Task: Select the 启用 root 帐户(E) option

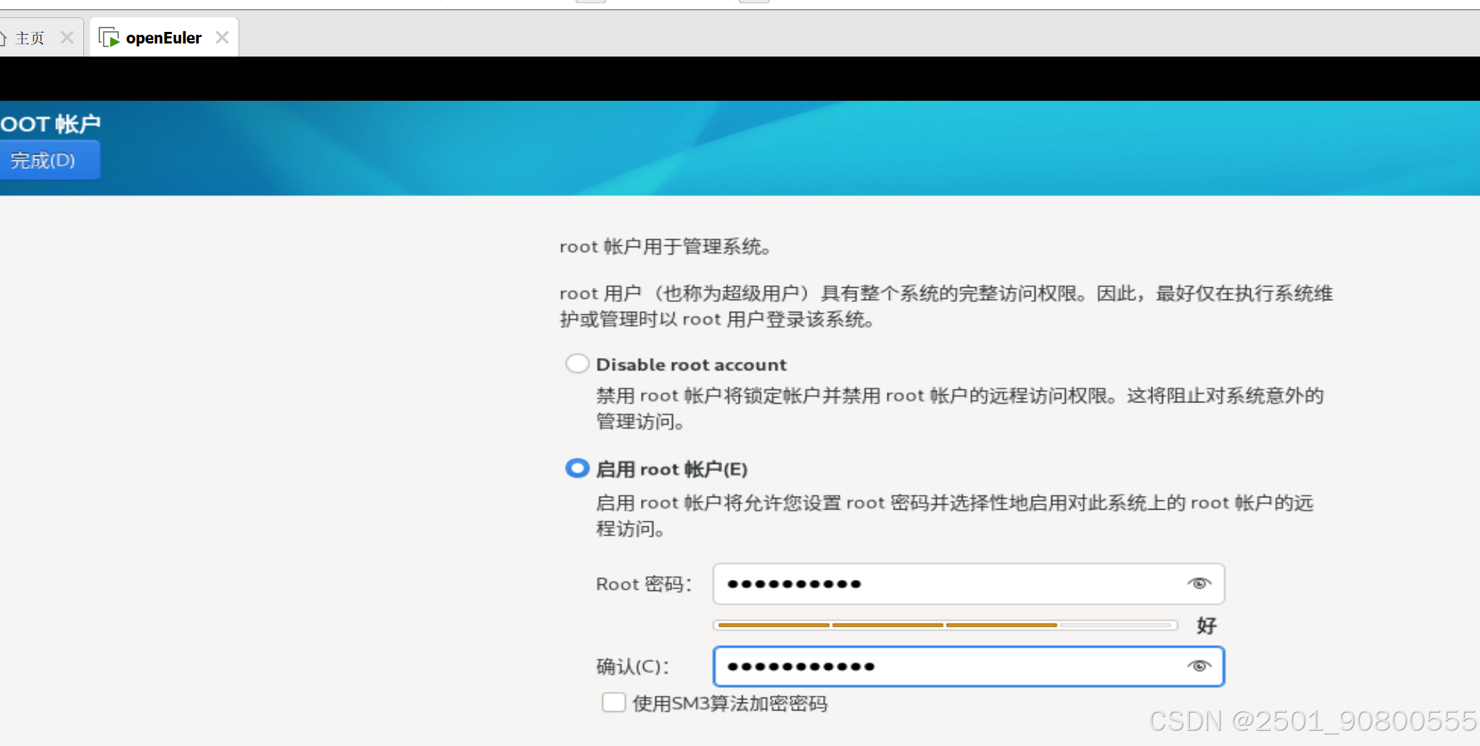Action: 576,468
